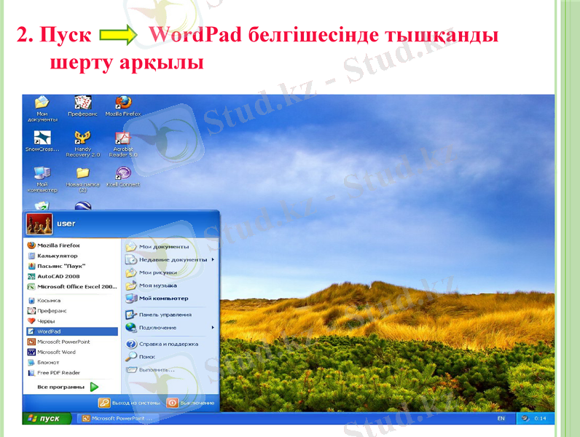Click the Мои документы desktop icon
Image resolution: width=580 pixels, height=437 pixels.
[42, 103]
